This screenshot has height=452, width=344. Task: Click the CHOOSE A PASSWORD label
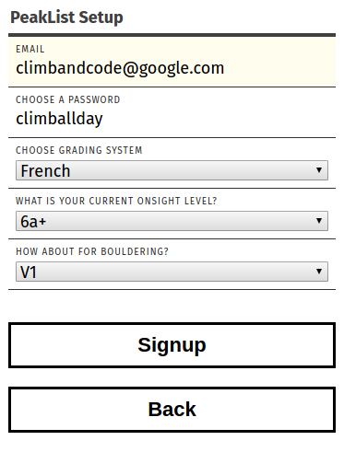pyautogui.click(x=68, y=99)
